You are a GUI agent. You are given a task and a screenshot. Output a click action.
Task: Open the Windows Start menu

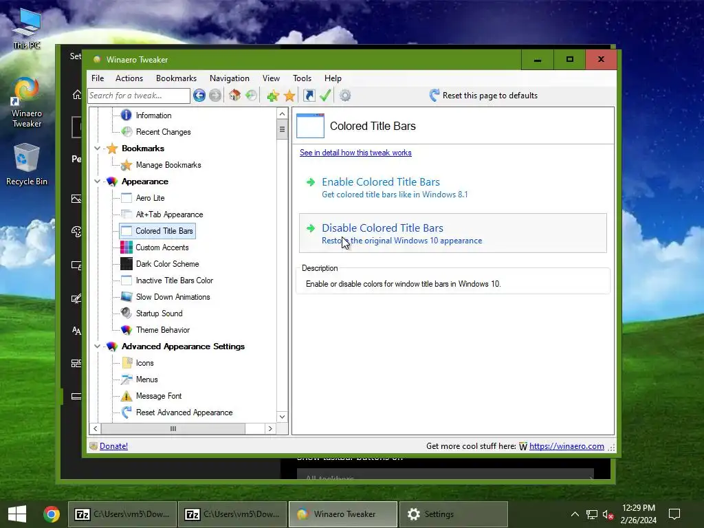pyautogui.click(x=17, y=514)
